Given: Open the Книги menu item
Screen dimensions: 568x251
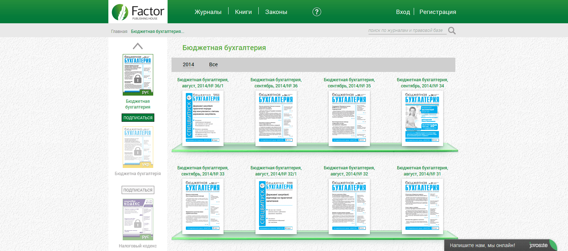Looking at the screenshot, I should click(x=243, y=12).
